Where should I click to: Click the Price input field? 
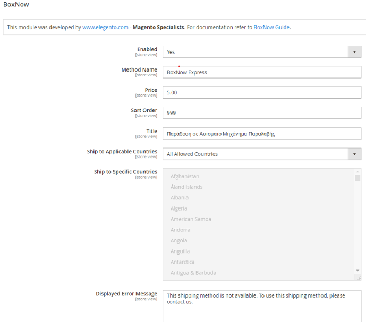(x=261, y=92)
